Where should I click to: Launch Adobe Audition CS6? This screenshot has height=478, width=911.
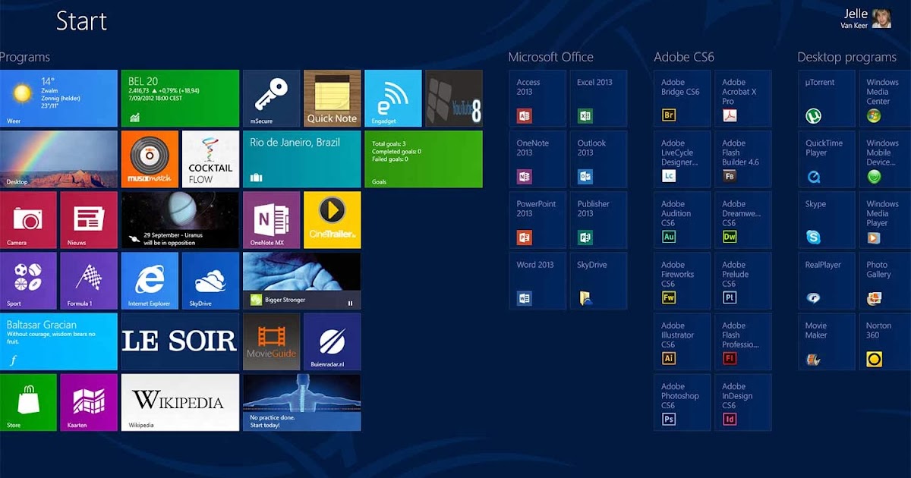point(682,220)
